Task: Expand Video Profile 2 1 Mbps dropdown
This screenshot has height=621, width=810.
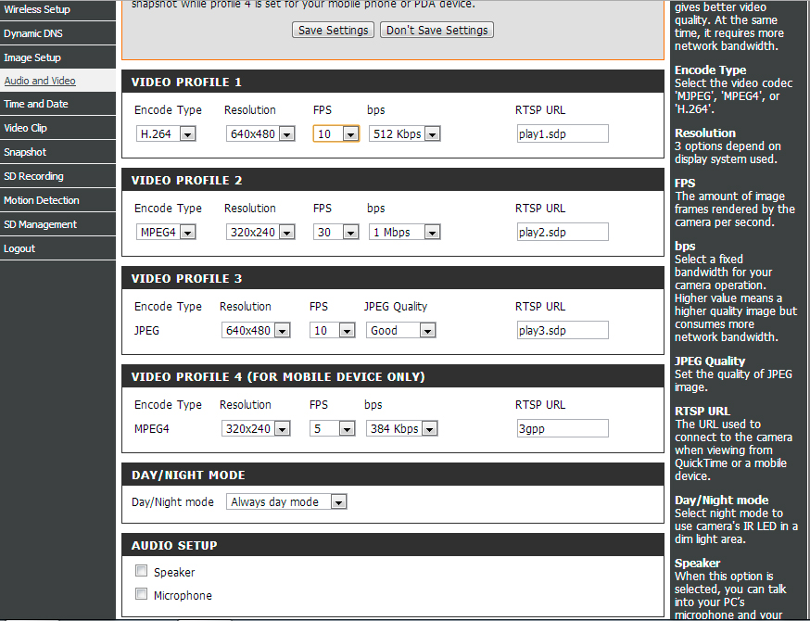Action: point(404,232)
